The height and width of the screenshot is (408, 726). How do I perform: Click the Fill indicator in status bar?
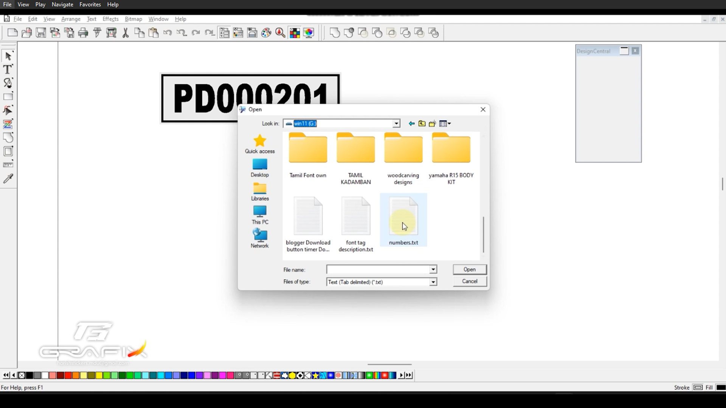(x=721, y=387)
